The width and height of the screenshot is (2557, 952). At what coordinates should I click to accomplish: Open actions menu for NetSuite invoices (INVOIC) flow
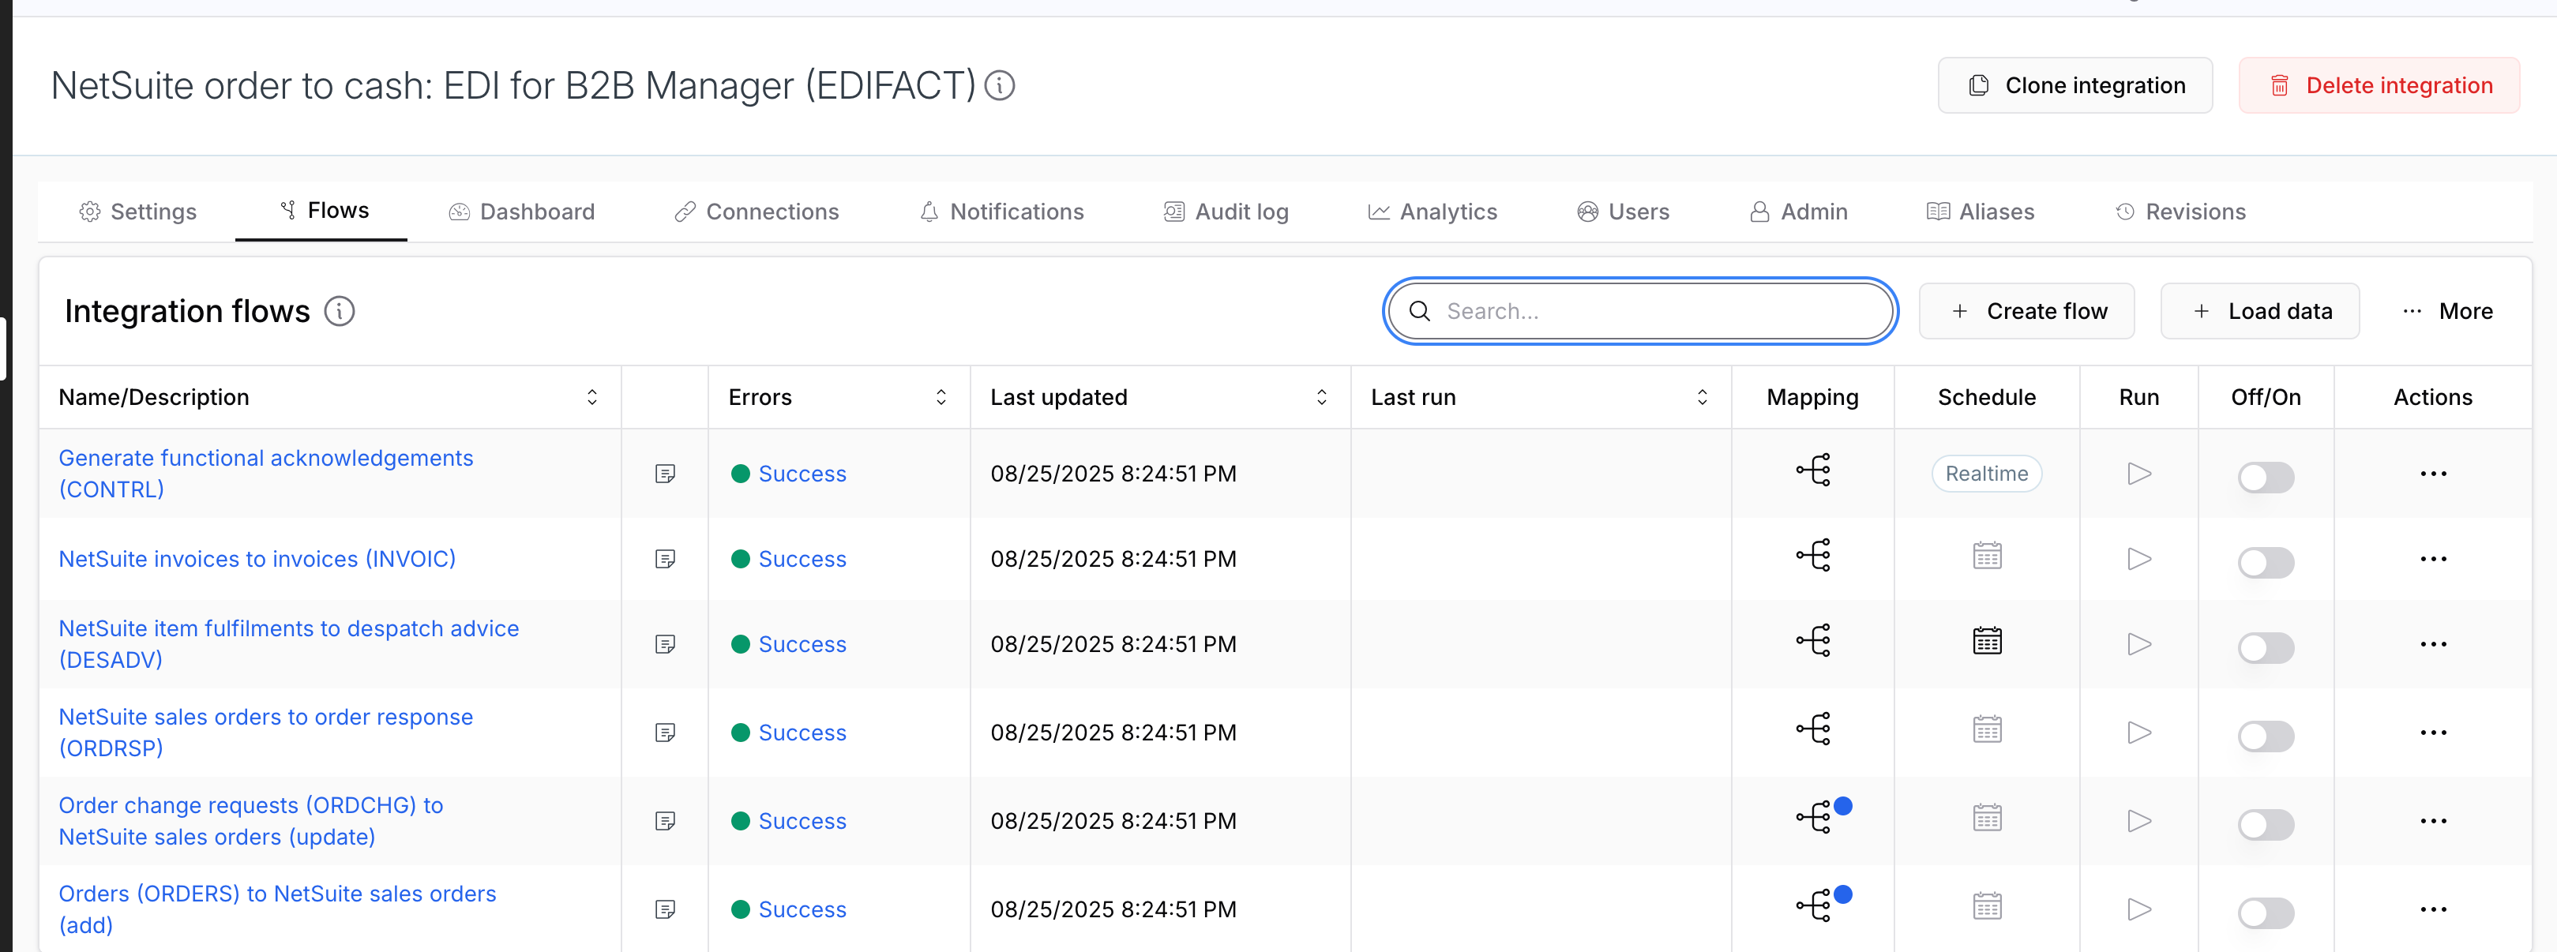tap(2433, 559)
